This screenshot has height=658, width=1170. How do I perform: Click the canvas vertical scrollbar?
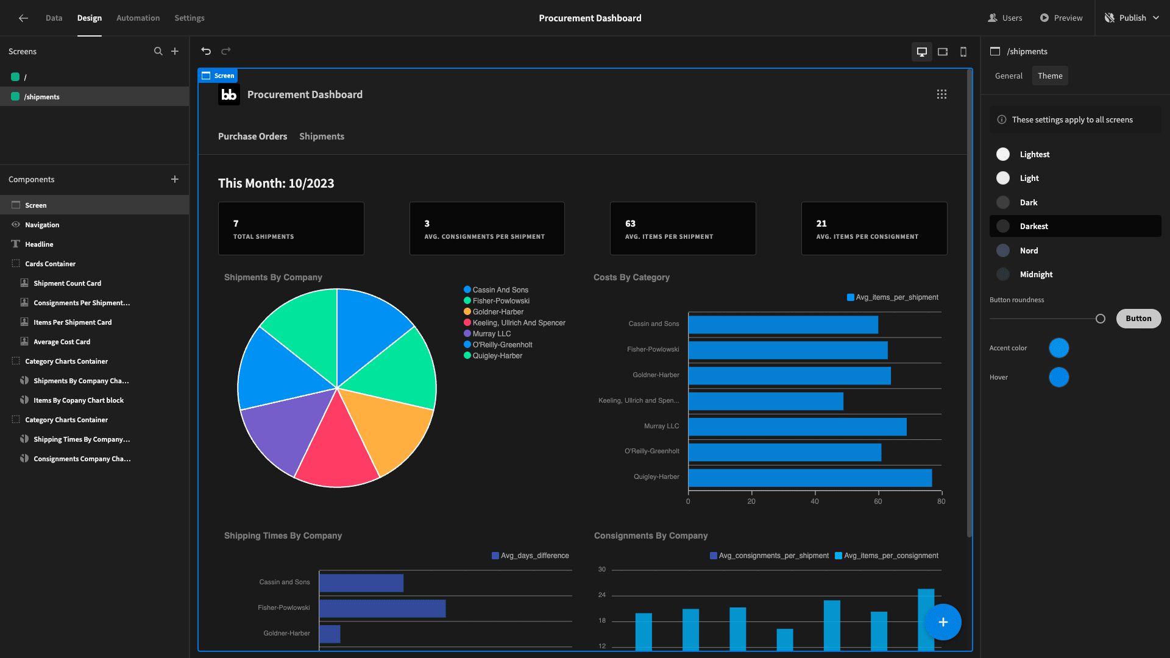(x=969, y=305)
